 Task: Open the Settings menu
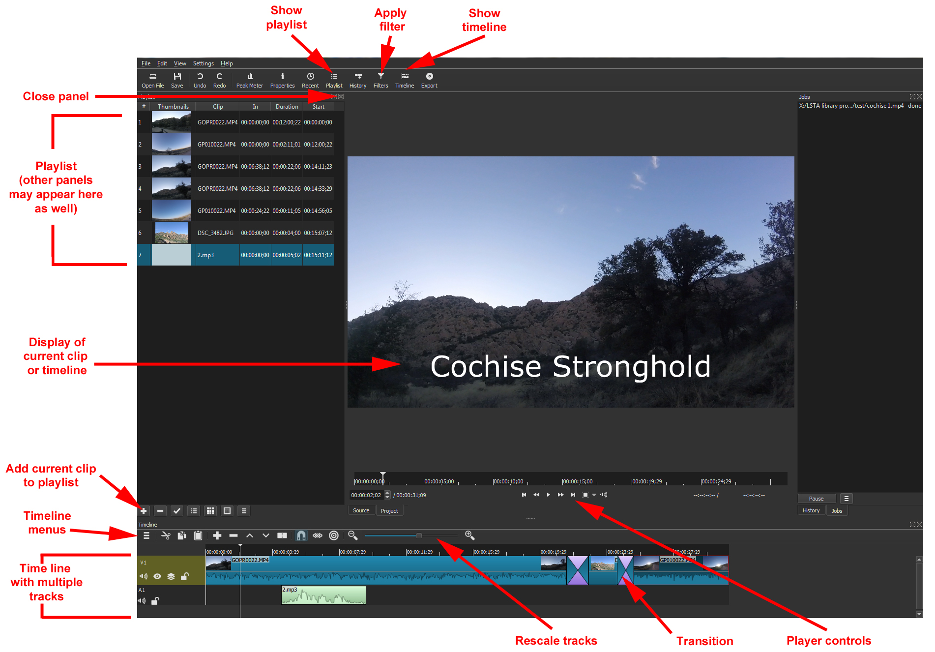pos(203,63)
